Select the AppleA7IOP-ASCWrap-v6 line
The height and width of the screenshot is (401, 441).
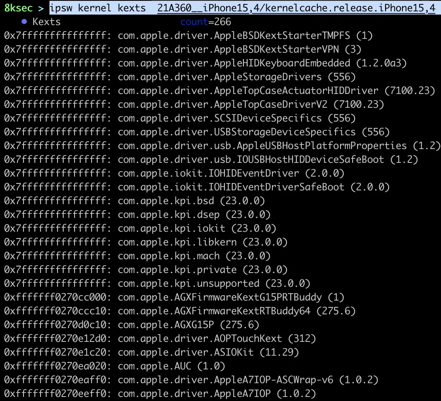pyautogui.click(x=248, y=380)
